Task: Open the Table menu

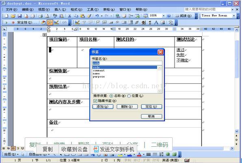Action: (109, 10)
